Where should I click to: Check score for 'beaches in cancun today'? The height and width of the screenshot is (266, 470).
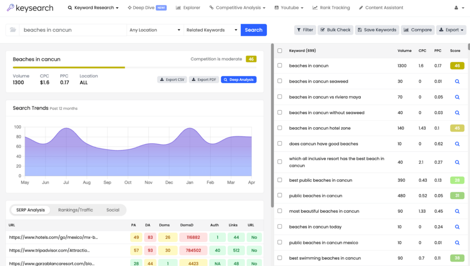[457, 227]
